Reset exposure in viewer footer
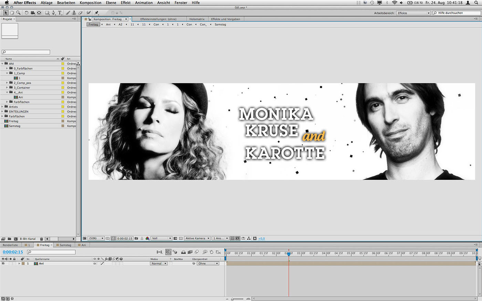 click(255, 238)
